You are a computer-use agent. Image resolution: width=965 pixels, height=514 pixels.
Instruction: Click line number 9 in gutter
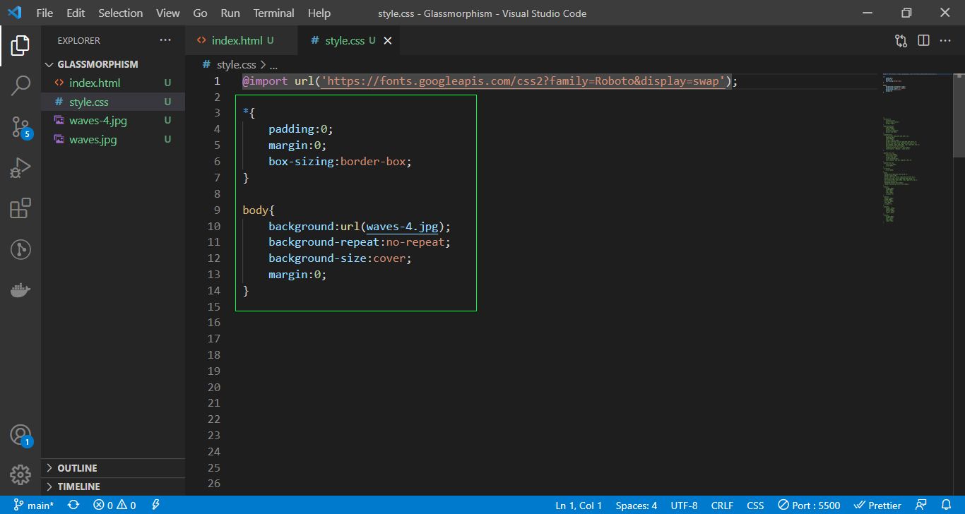pyautogui.click(x=216, y=210)
